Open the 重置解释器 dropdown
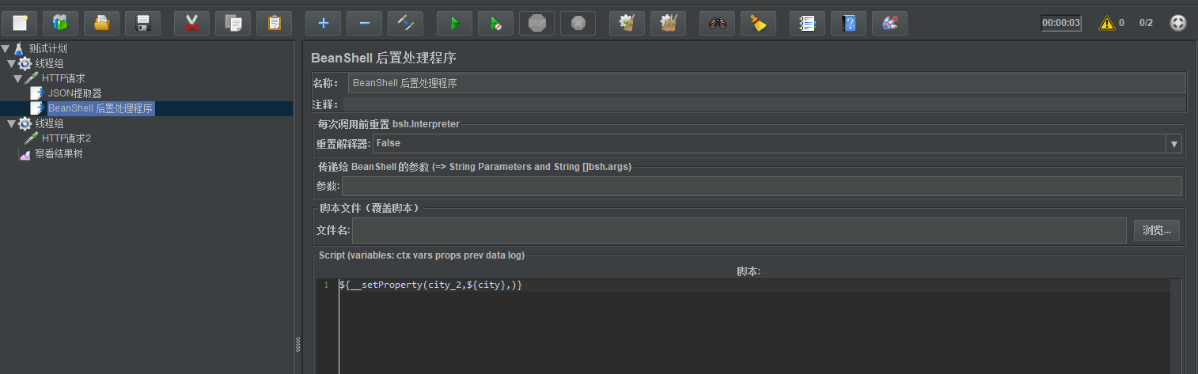Image resolution: width=1198 pixels, height=374 pixels. (x=1174, y=144)
